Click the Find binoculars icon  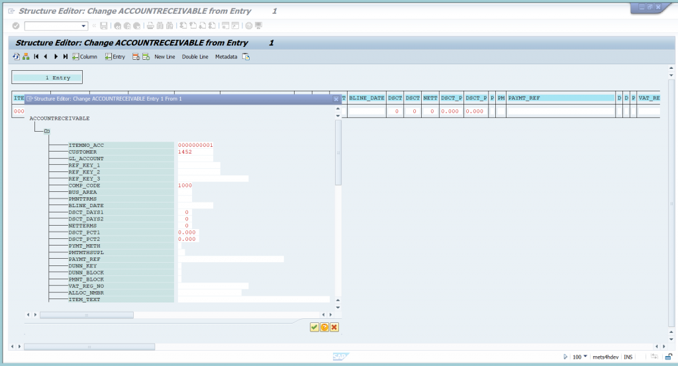160,26
